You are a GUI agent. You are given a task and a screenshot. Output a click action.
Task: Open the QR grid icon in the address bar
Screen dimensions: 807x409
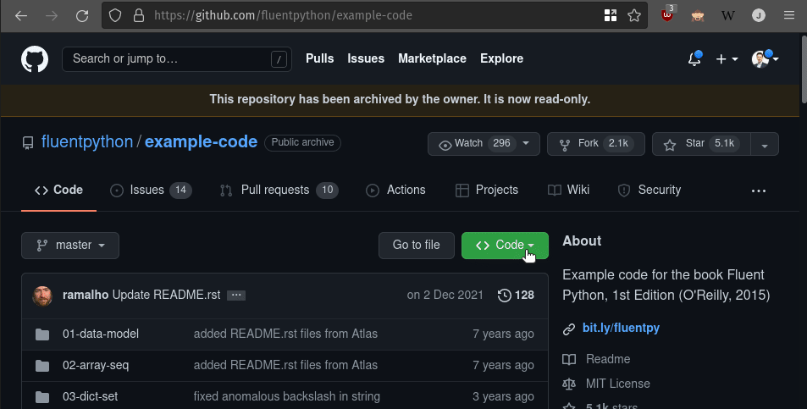(x=611, y=15)
